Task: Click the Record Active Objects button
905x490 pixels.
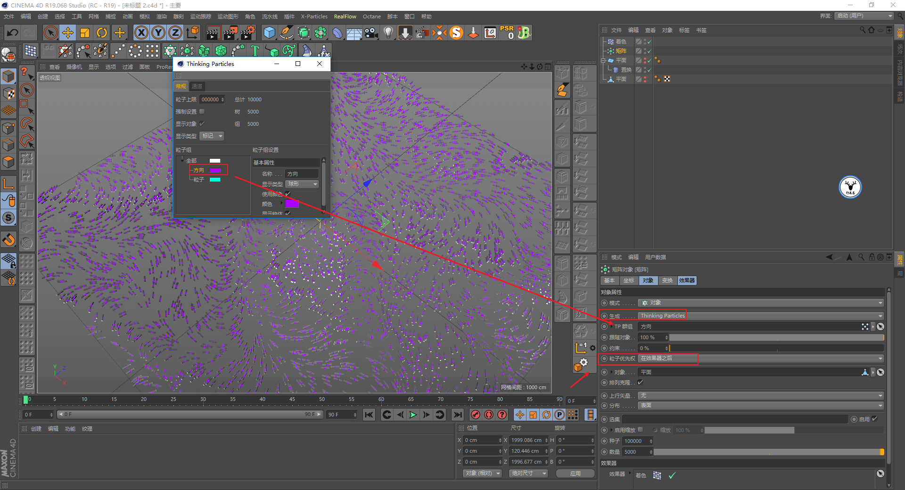Action: (x=476, y=415)
